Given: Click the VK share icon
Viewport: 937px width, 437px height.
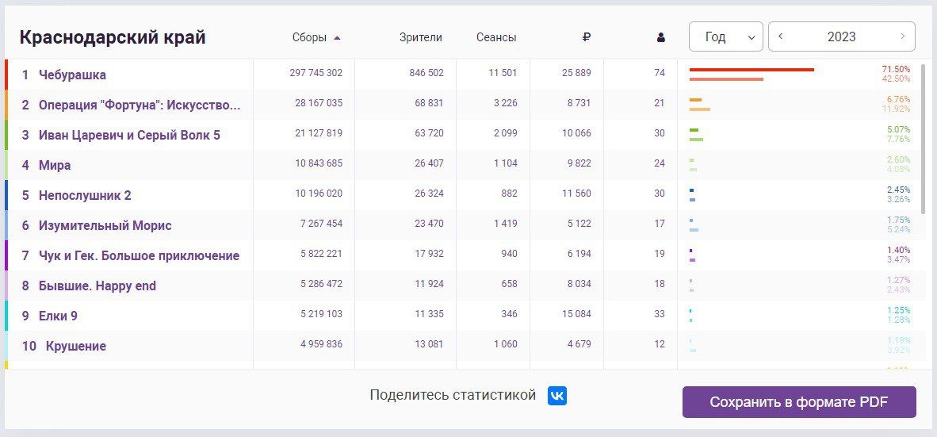Looking at the screenshot, I should click(x=557, y=396).
